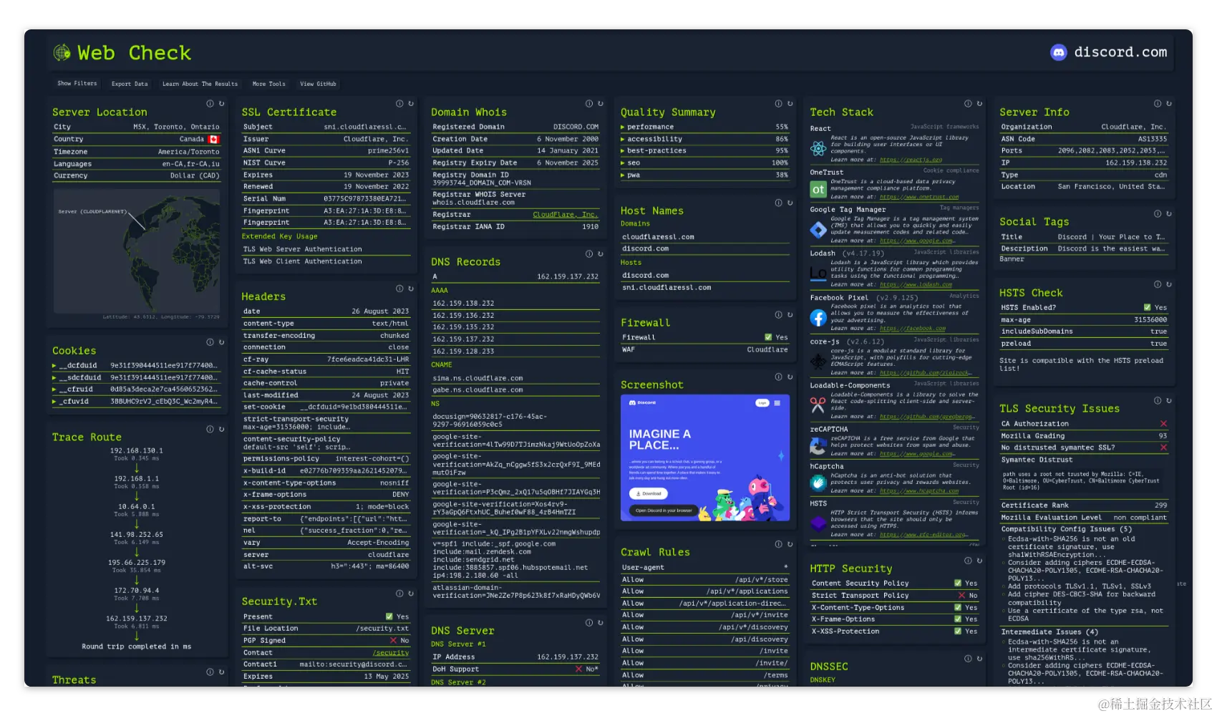This screenshot has width=1217, height=716.
Task: Click the PGP Signed 'No' cross mark
Action: [394, 640]
